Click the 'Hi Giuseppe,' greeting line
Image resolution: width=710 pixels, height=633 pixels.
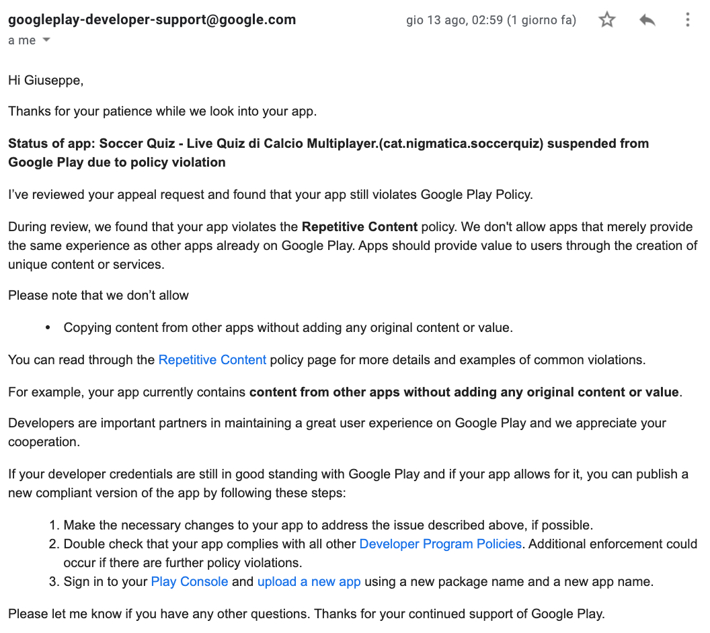[46, 81]
